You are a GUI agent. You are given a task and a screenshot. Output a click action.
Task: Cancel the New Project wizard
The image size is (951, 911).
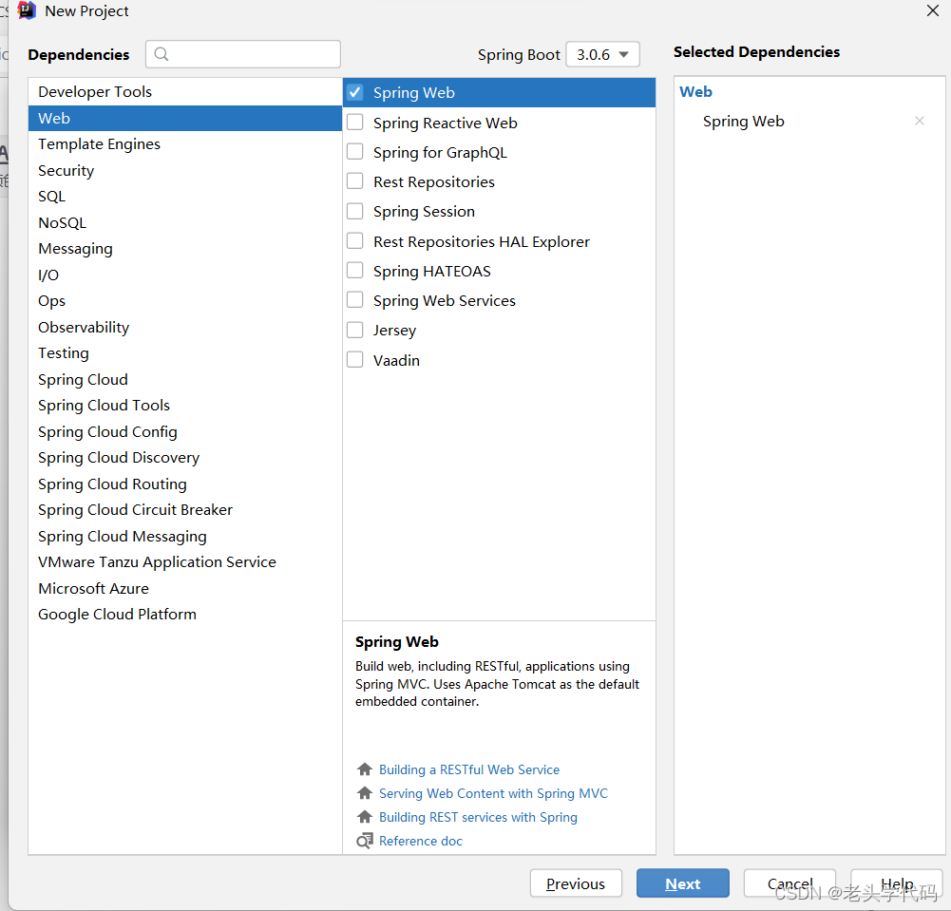[x=789, y=883]
